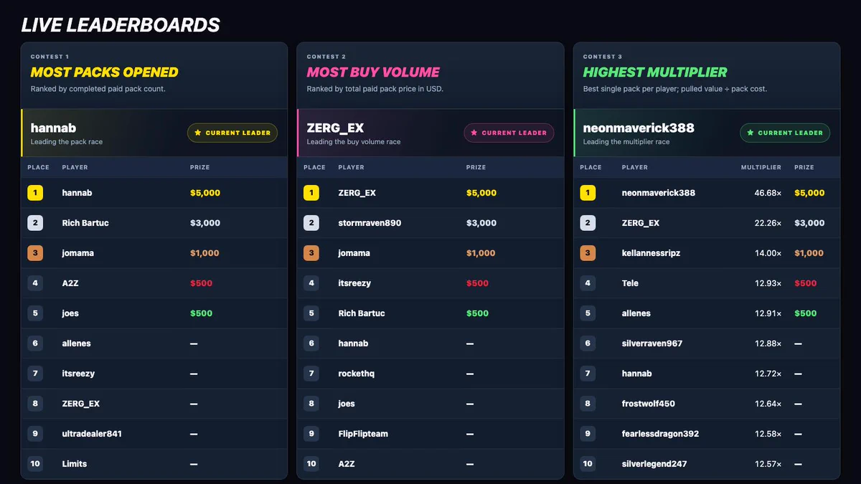Click the gold place 1 badge in Most Buy Volume
Screen dimensions: 861x484
point(311,193)
